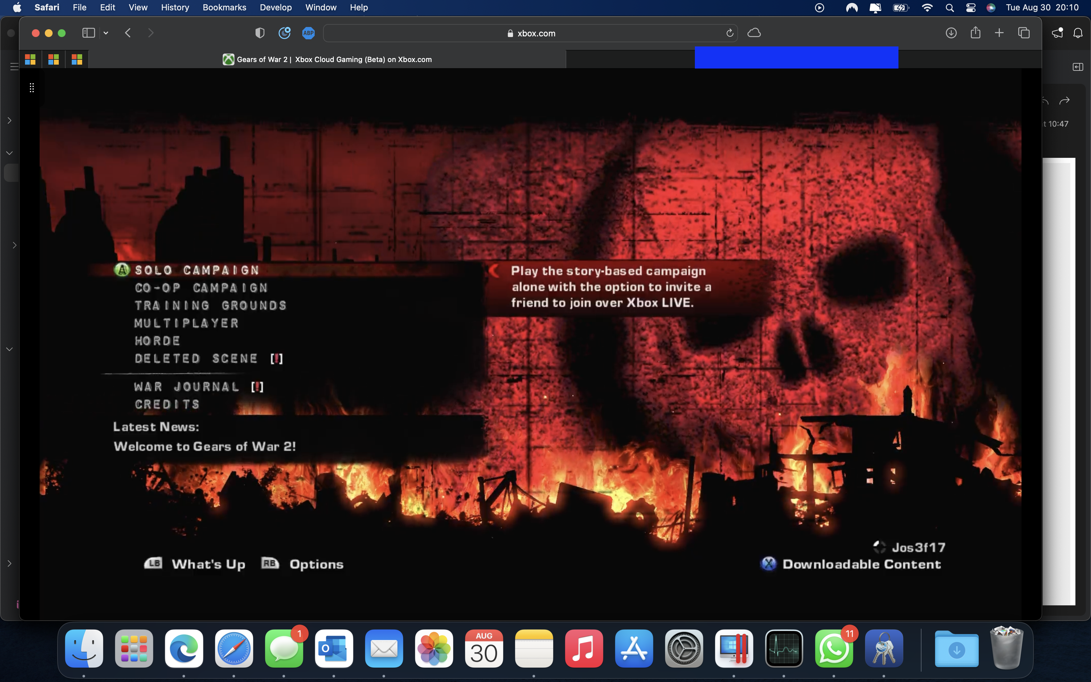This screenshot has height=682, width=1091.
Task: Open CREDITS menu entry
Action: [167, 404]
